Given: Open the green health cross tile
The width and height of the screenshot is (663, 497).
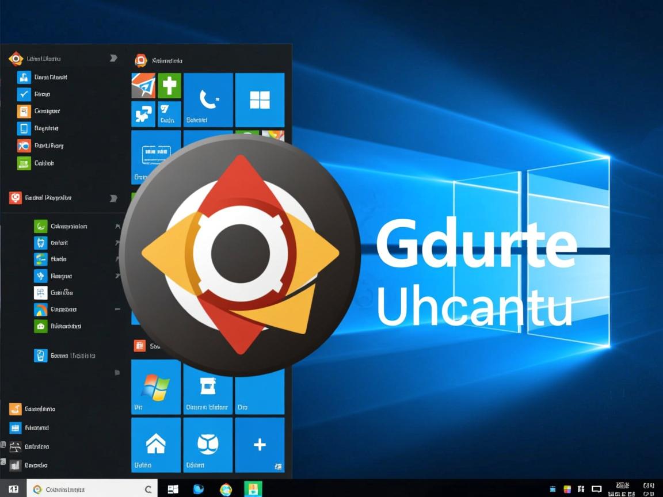Looking at the screenshot, I should pos(170,85).
